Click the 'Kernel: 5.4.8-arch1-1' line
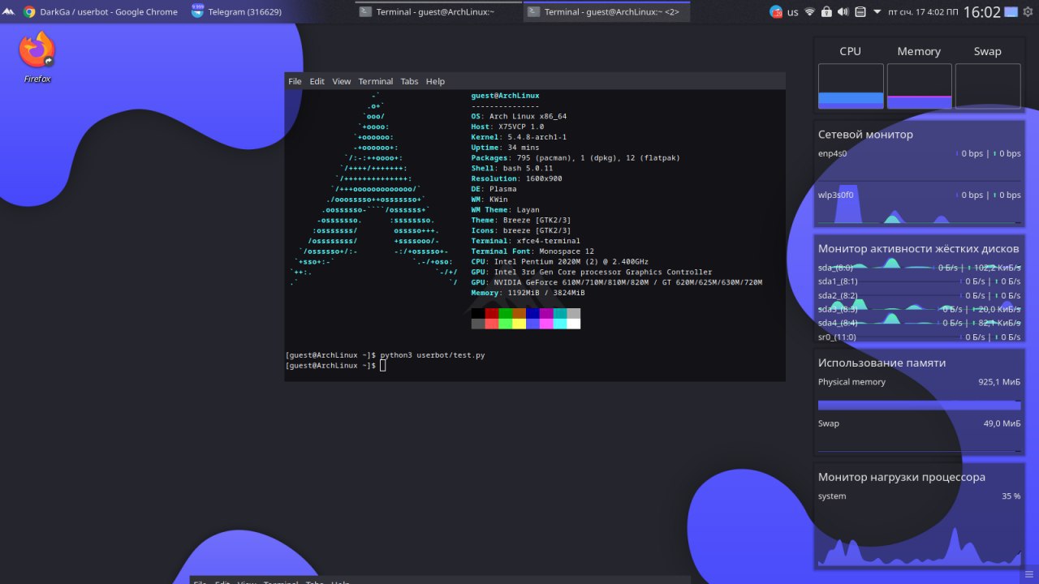 (x=519, y=137)
